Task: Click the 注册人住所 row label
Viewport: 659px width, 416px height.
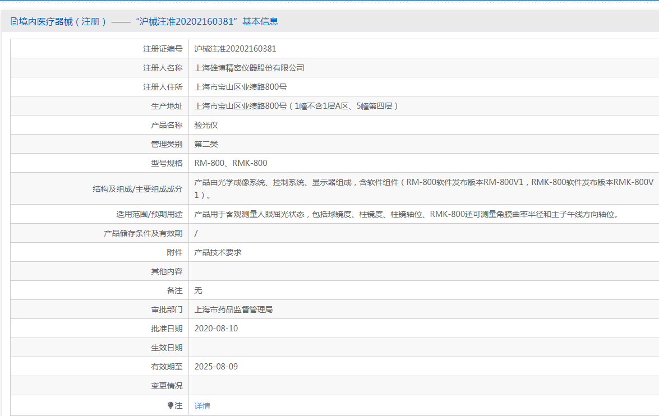Action: click(163, 87)
